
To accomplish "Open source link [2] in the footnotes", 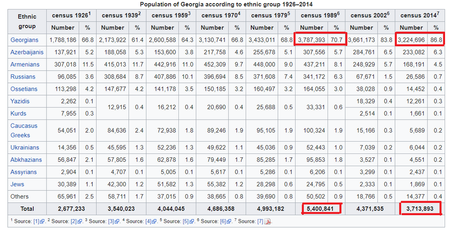I will (x=74, y=221).
